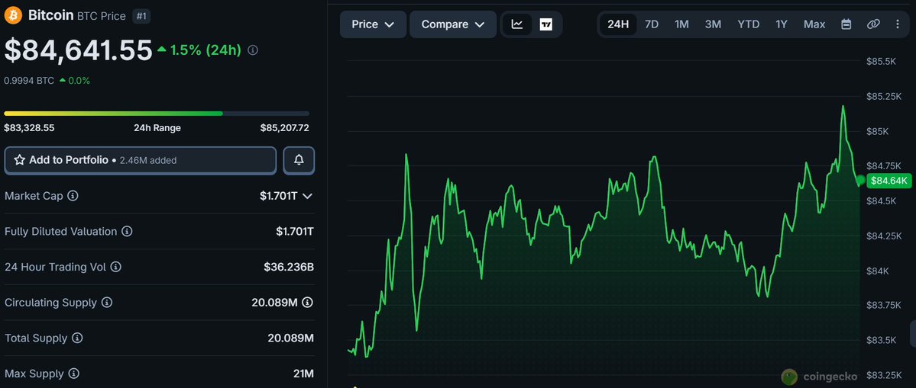Image resolution: width=916 pixels, height=388 pixels.
Task: Switch to line chart view
Action: (517, 24)
